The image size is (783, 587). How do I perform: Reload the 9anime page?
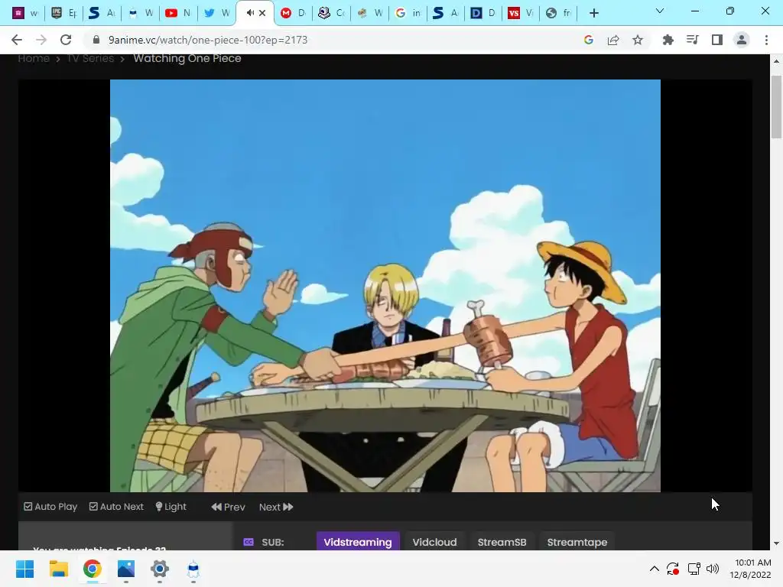66,40
